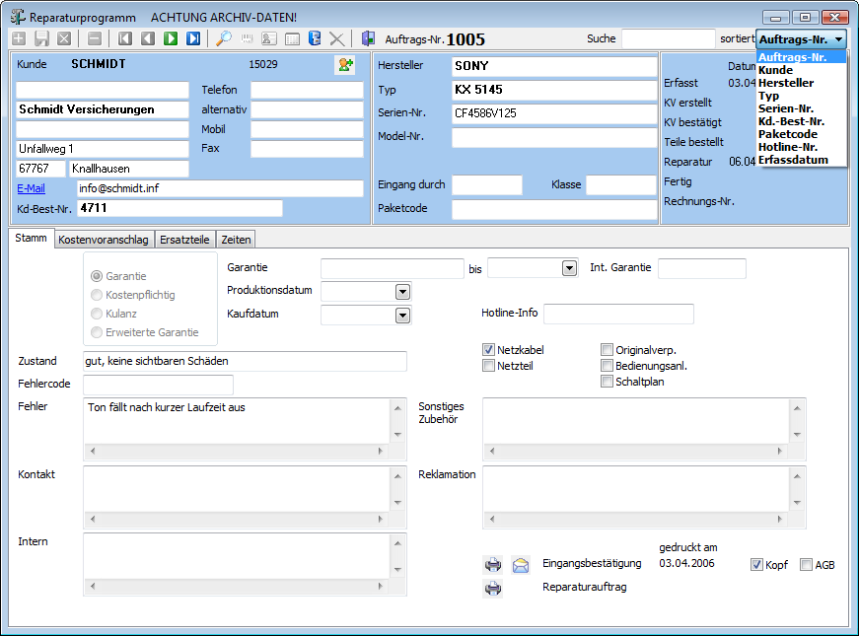
Task: Click into the Suche search field
Action: [668, 38]
